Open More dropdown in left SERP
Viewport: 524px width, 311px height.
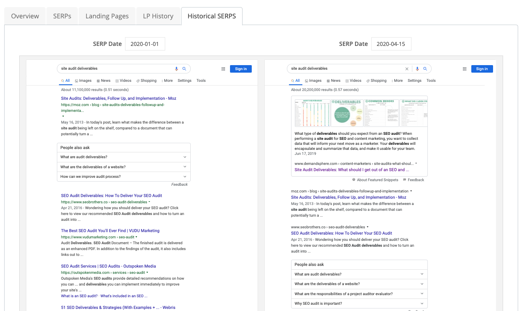tap(166, 81)
